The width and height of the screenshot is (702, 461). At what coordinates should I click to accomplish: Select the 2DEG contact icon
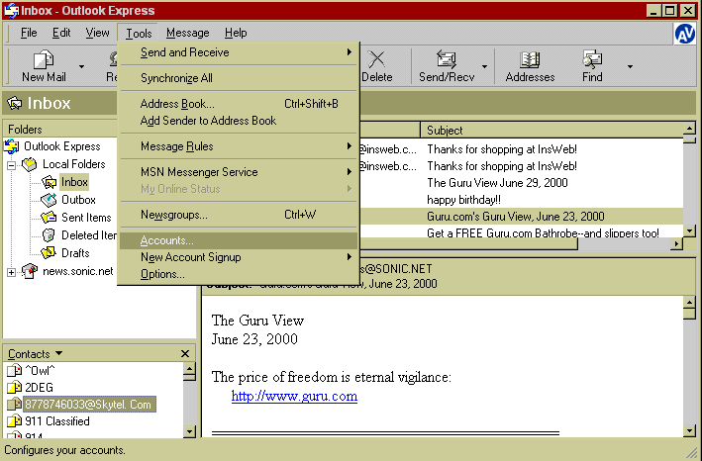coord(14,387)
